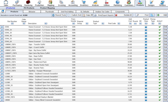
Task: Switch to the Grid Find Adding tab
Action: (67, 11)
